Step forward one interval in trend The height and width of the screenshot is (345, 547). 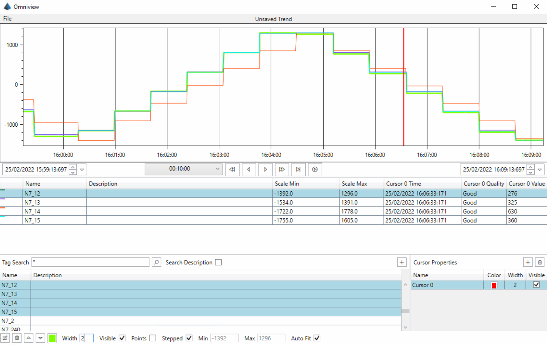click(265, 169)
